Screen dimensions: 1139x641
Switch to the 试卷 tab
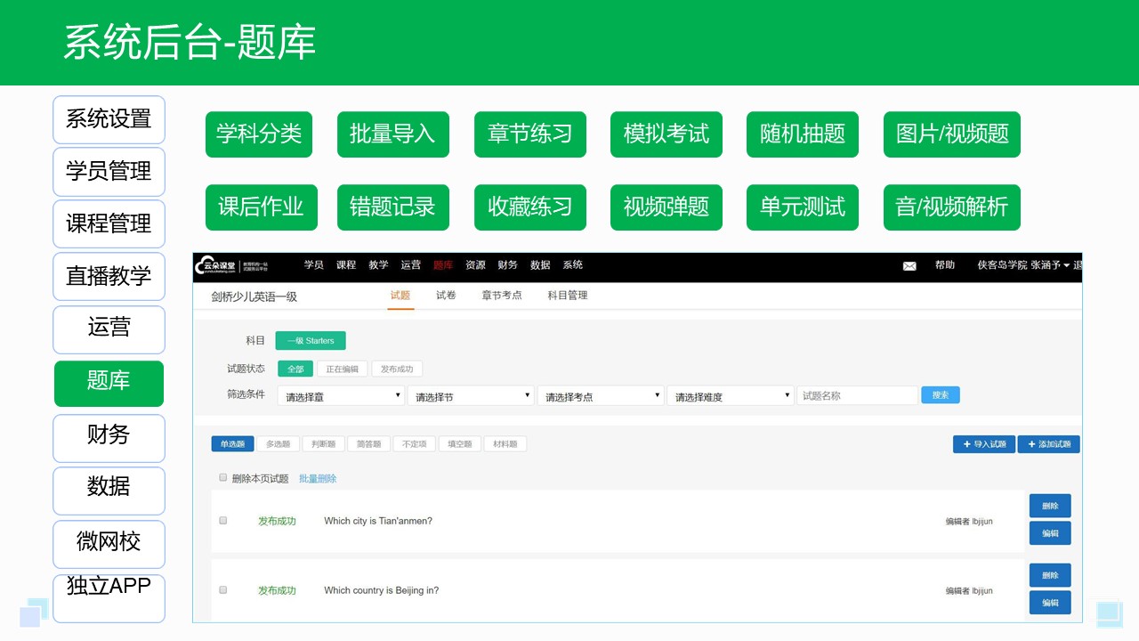point(445,295)
